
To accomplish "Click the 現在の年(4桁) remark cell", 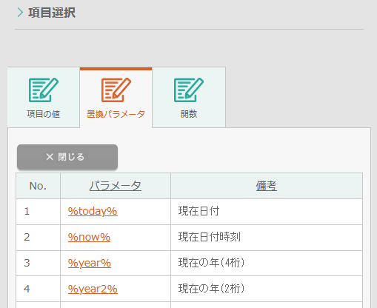I will pos(267,264).
